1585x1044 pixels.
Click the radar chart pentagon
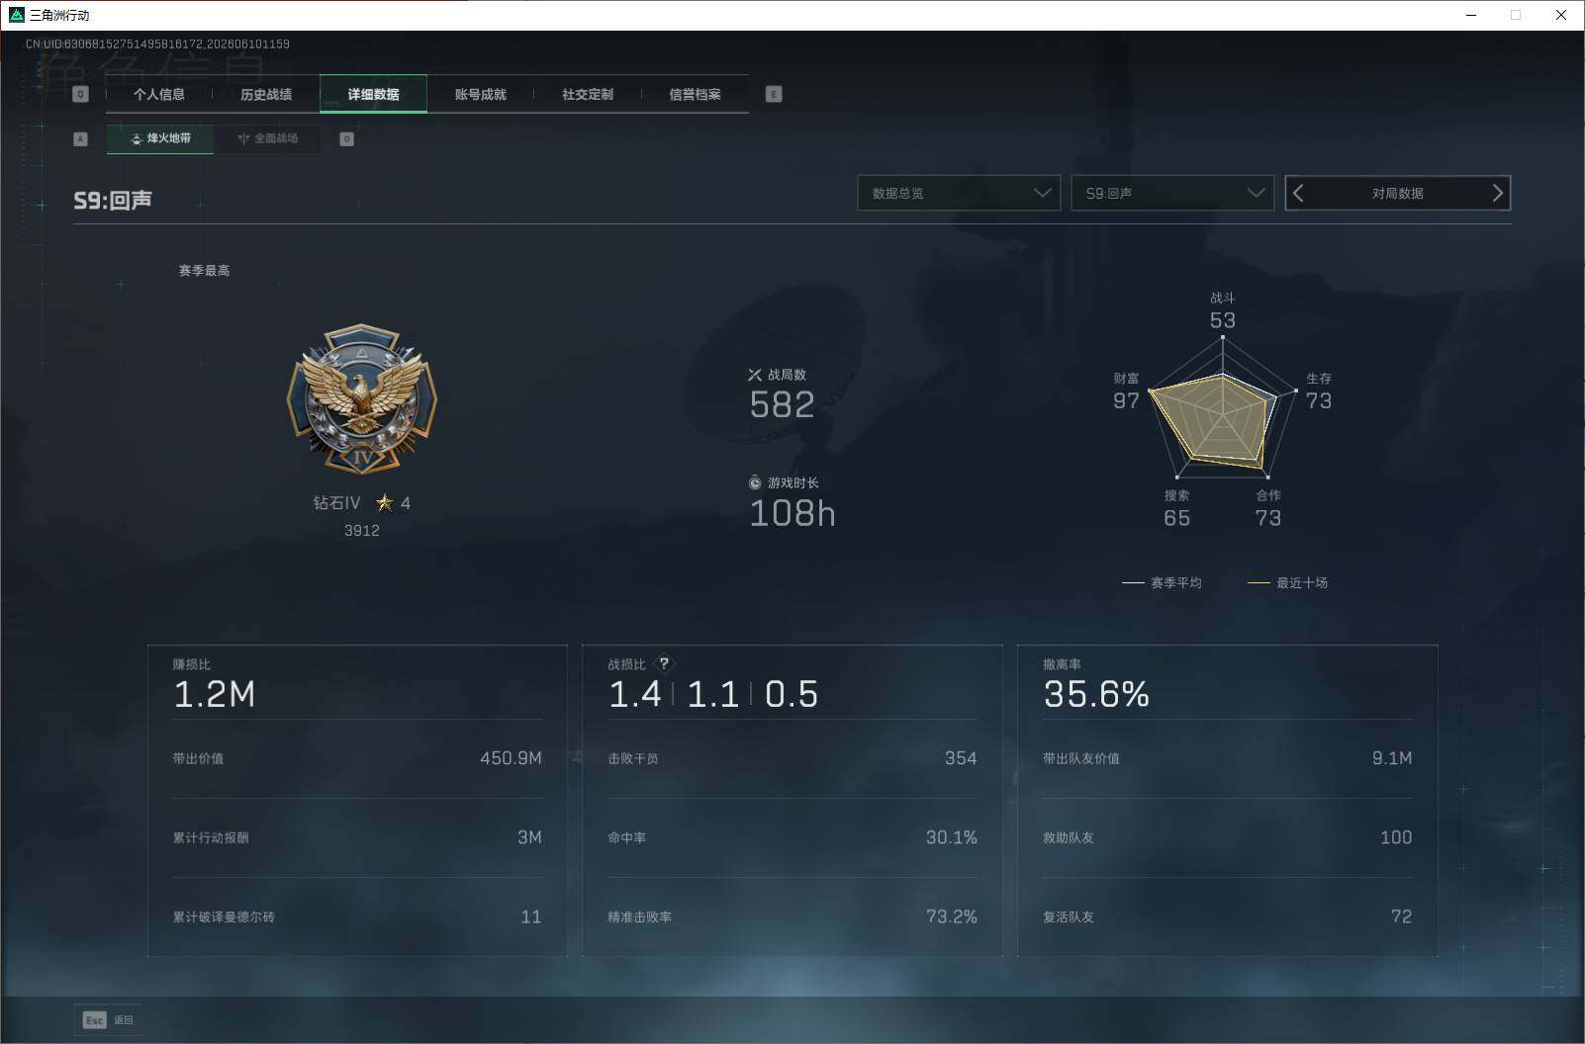[1223, 410]
